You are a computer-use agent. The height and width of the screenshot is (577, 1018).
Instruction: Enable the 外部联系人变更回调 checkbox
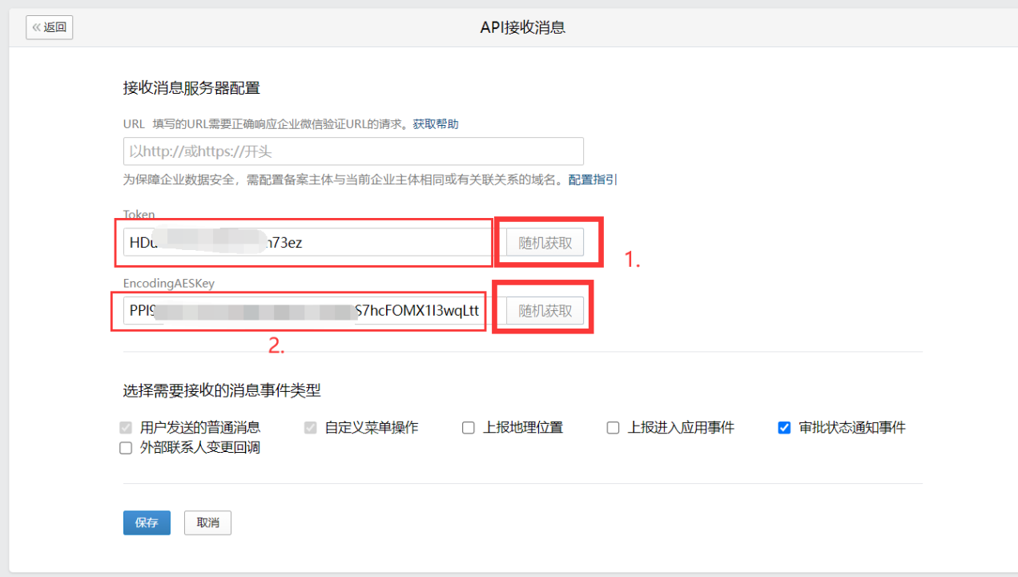coord(125,447)
